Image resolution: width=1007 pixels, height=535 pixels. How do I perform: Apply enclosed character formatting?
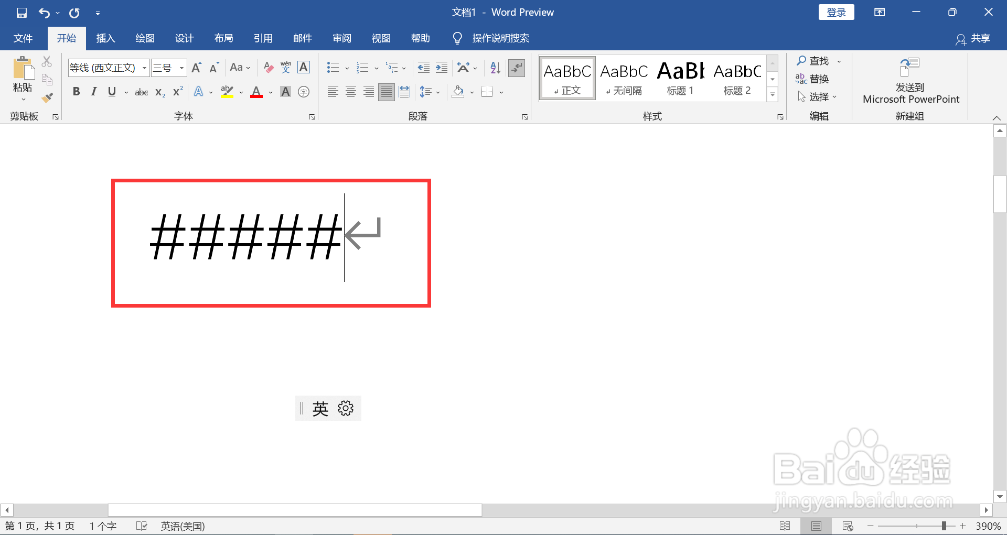pos(304,92)
